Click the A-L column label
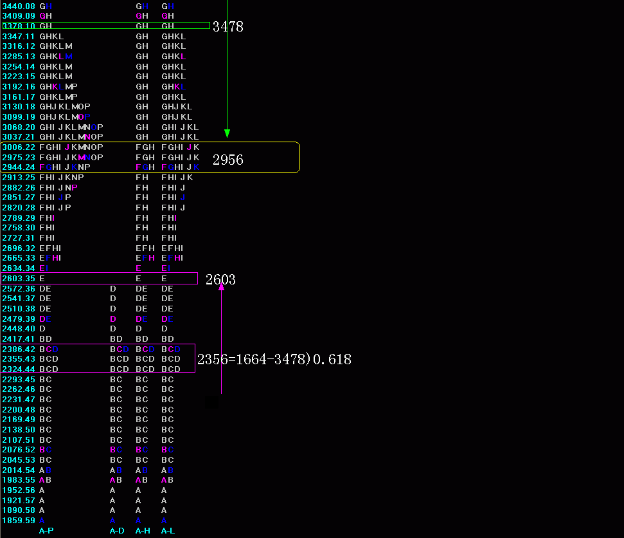 [x=168, y=531]
